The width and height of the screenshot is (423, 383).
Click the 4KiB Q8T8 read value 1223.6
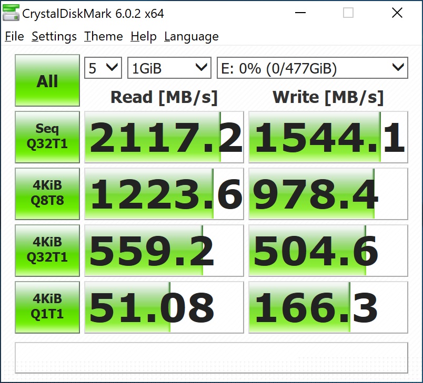(x=164, y=194)
